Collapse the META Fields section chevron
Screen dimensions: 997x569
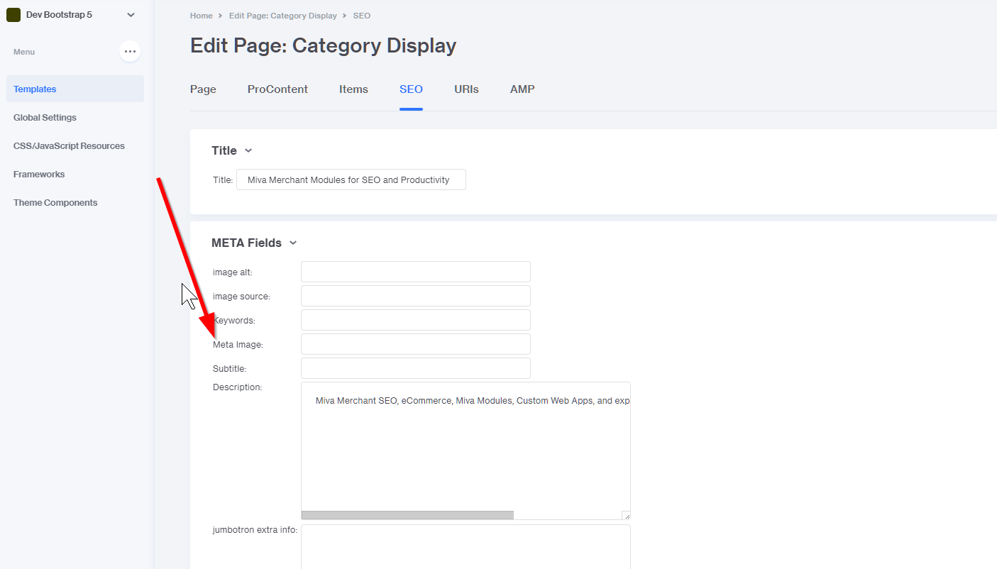293,243
